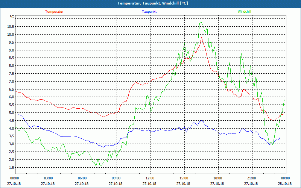The height and width of the screenshot is (188, 301).
Task: Click the 9,0 y-axis value
Action: pyautogui.click(x=11, y=50)
